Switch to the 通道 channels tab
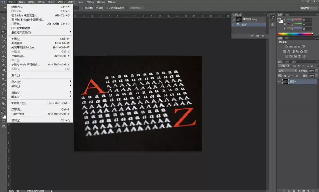The height and width of the screenshot is (192, 319). (287, 62)
